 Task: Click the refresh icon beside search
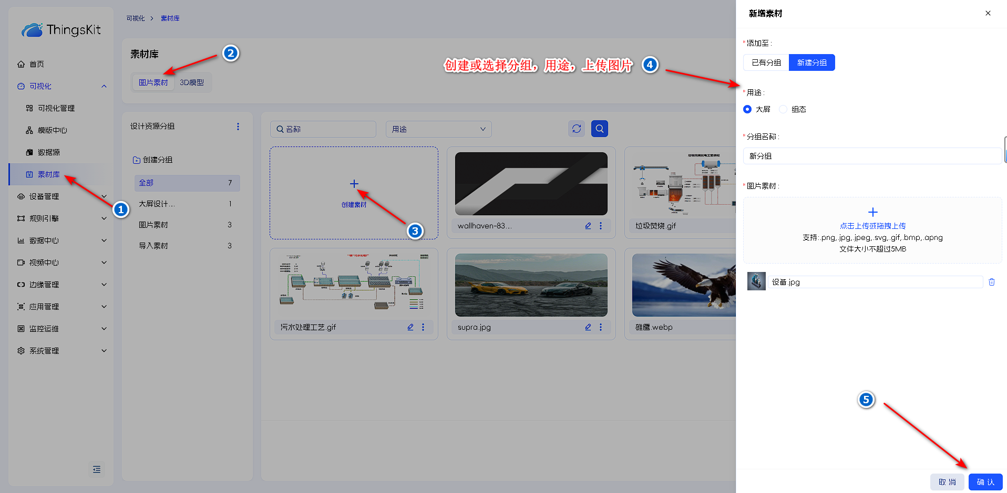tap(577, 129)
